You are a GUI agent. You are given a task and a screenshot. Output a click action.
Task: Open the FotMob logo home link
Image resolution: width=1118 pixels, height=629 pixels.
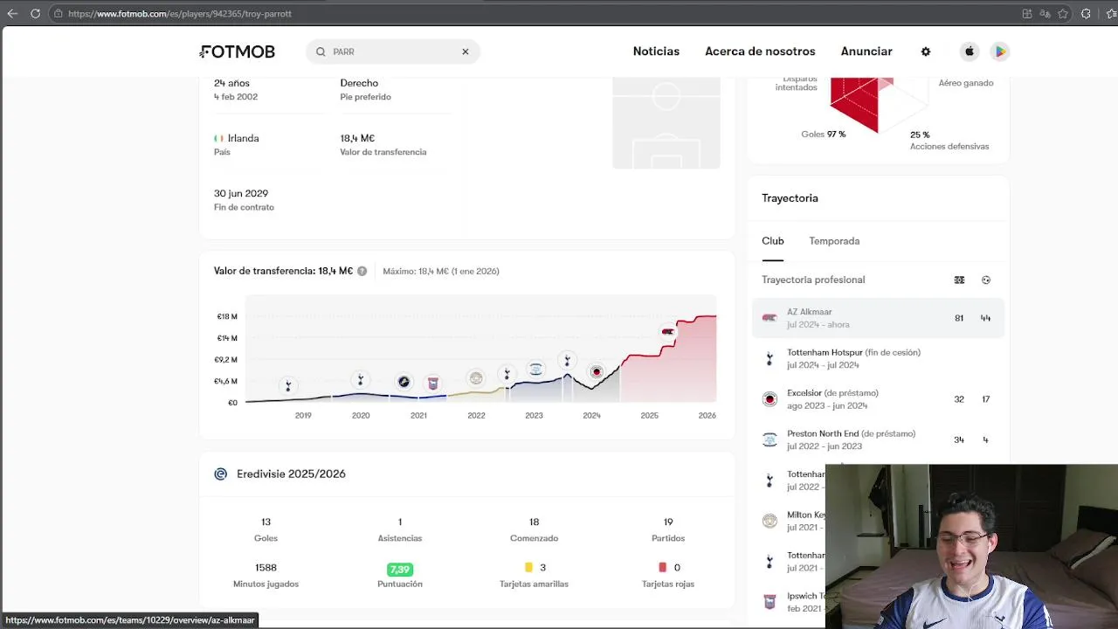(238, 52)
